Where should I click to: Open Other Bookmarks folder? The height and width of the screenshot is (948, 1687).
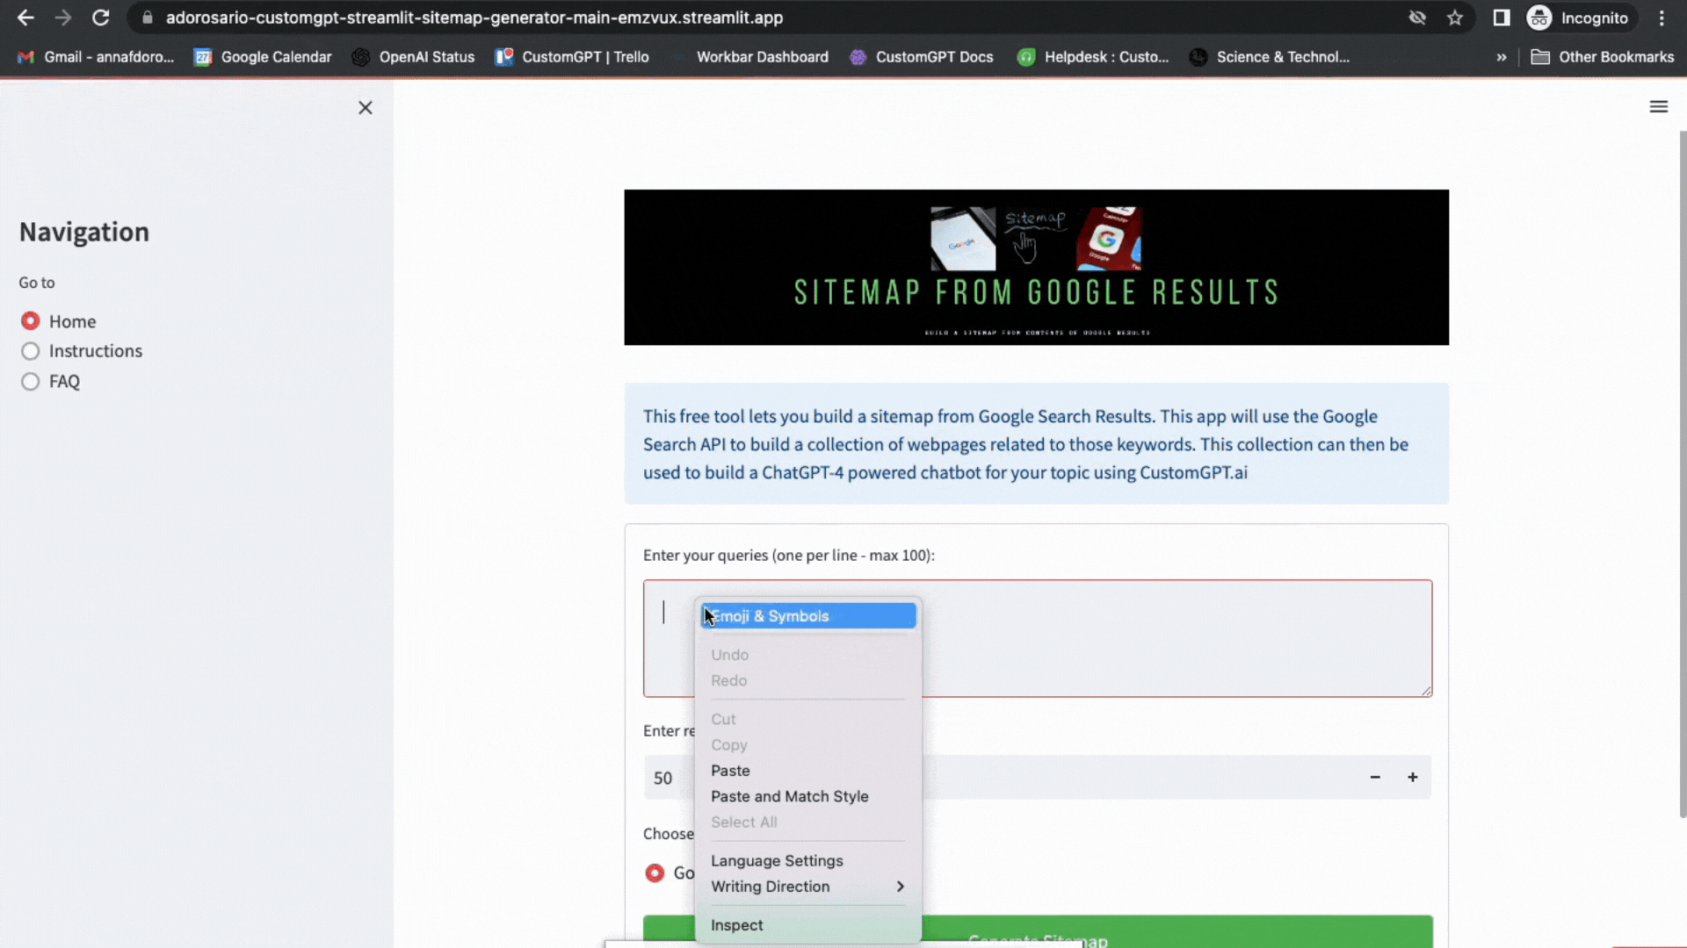point(1603,57)
